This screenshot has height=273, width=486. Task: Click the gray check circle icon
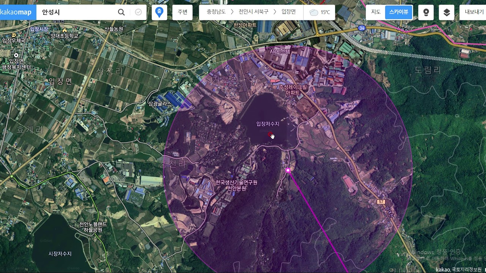click(x=139, y=12)
